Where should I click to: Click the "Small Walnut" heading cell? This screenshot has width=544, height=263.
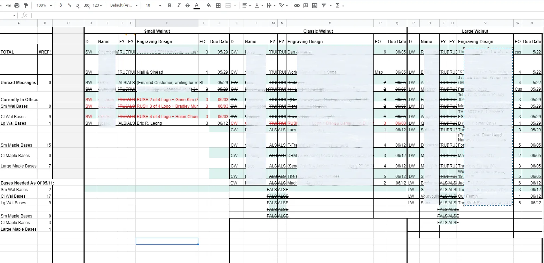point(157,31)
